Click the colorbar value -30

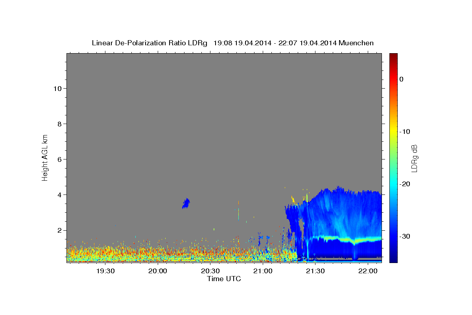(405, 236)
